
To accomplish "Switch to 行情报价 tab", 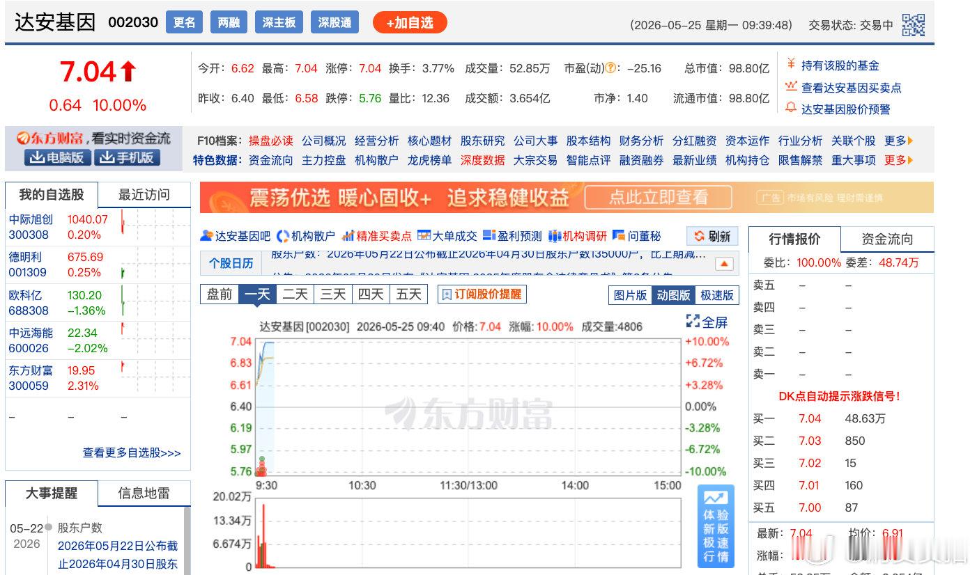I will click(794, 239).
